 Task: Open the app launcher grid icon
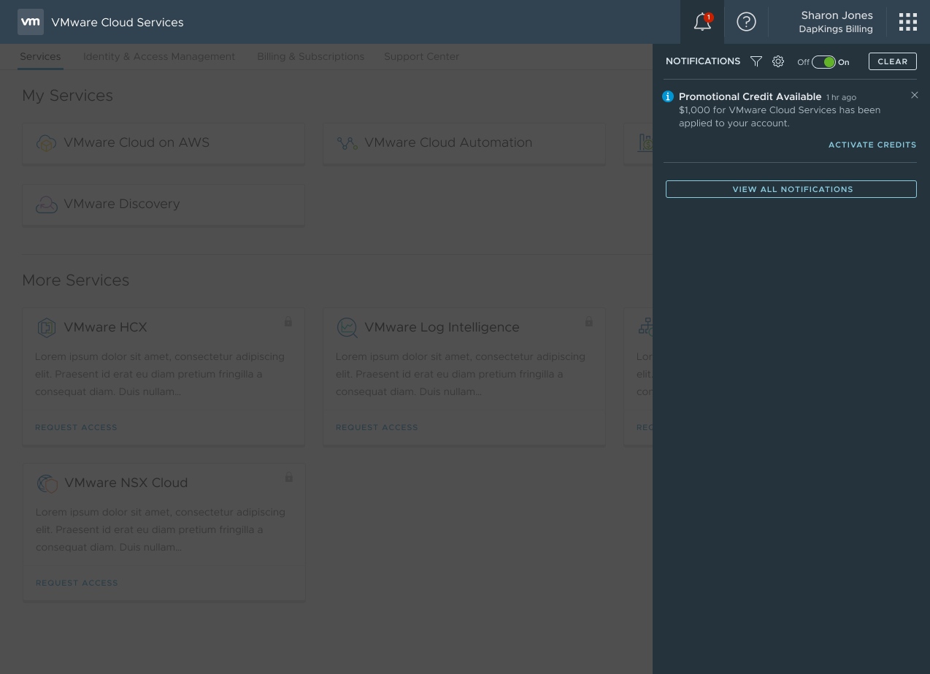point(907,22)
